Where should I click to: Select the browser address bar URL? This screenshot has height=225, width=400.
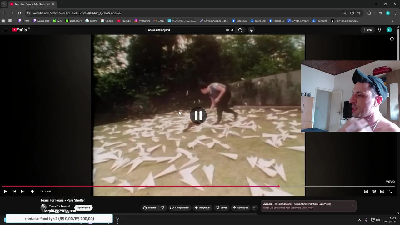point(77,13)
